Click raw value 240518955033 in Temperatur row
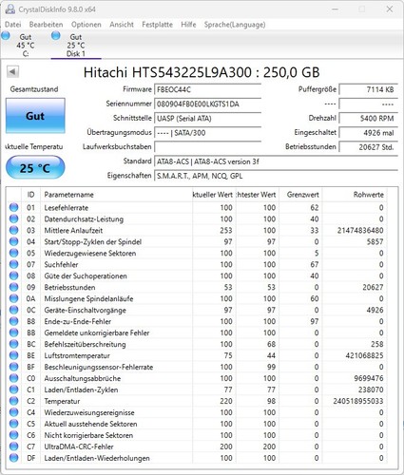Image resolution: width=404 pixels, height=475 pixels. tap(358, 401)
